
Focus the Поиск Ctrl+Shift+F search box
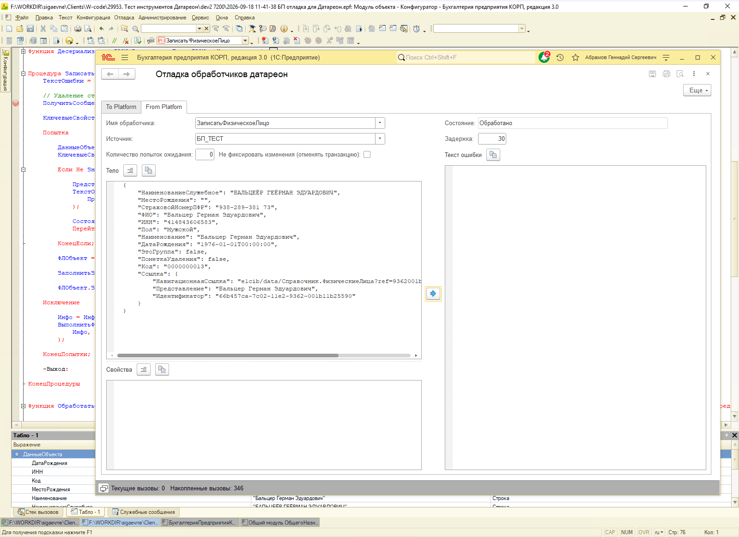coord(466,57)
